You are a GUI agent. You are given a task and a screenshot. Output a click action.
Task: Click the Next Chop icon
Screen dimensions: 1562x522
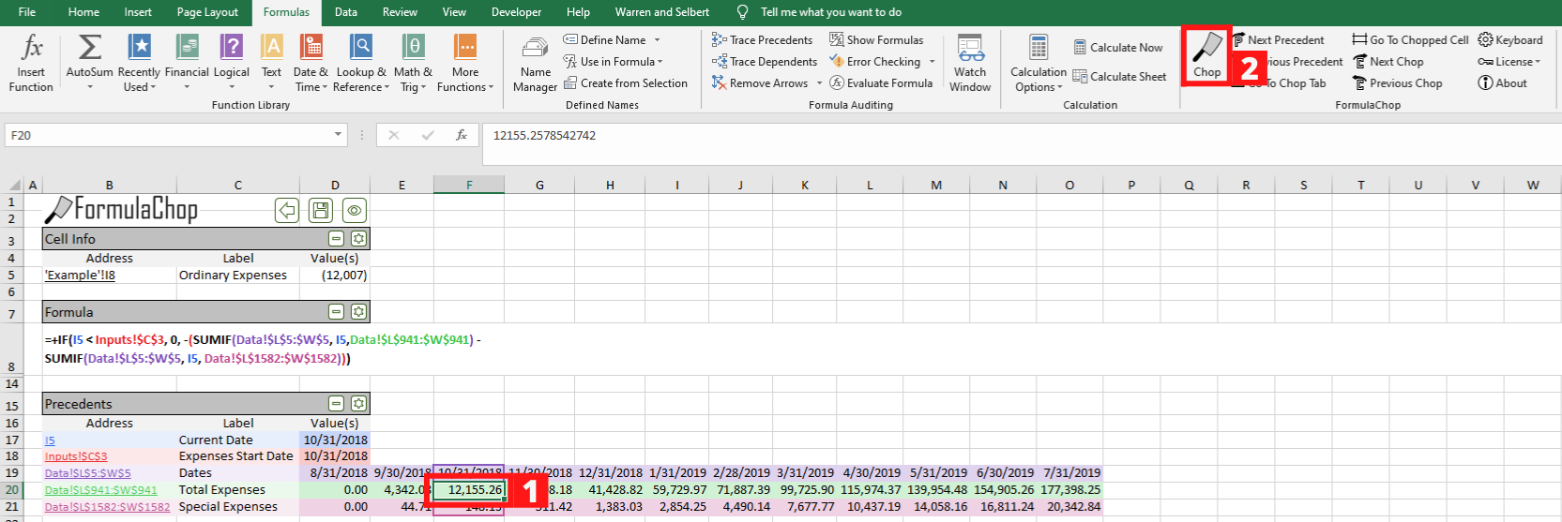[x=1359, y=62]
